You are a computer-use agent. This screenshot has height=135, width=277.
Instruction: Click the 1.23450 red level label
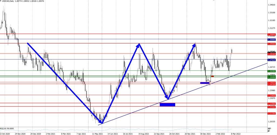(271, 95)
